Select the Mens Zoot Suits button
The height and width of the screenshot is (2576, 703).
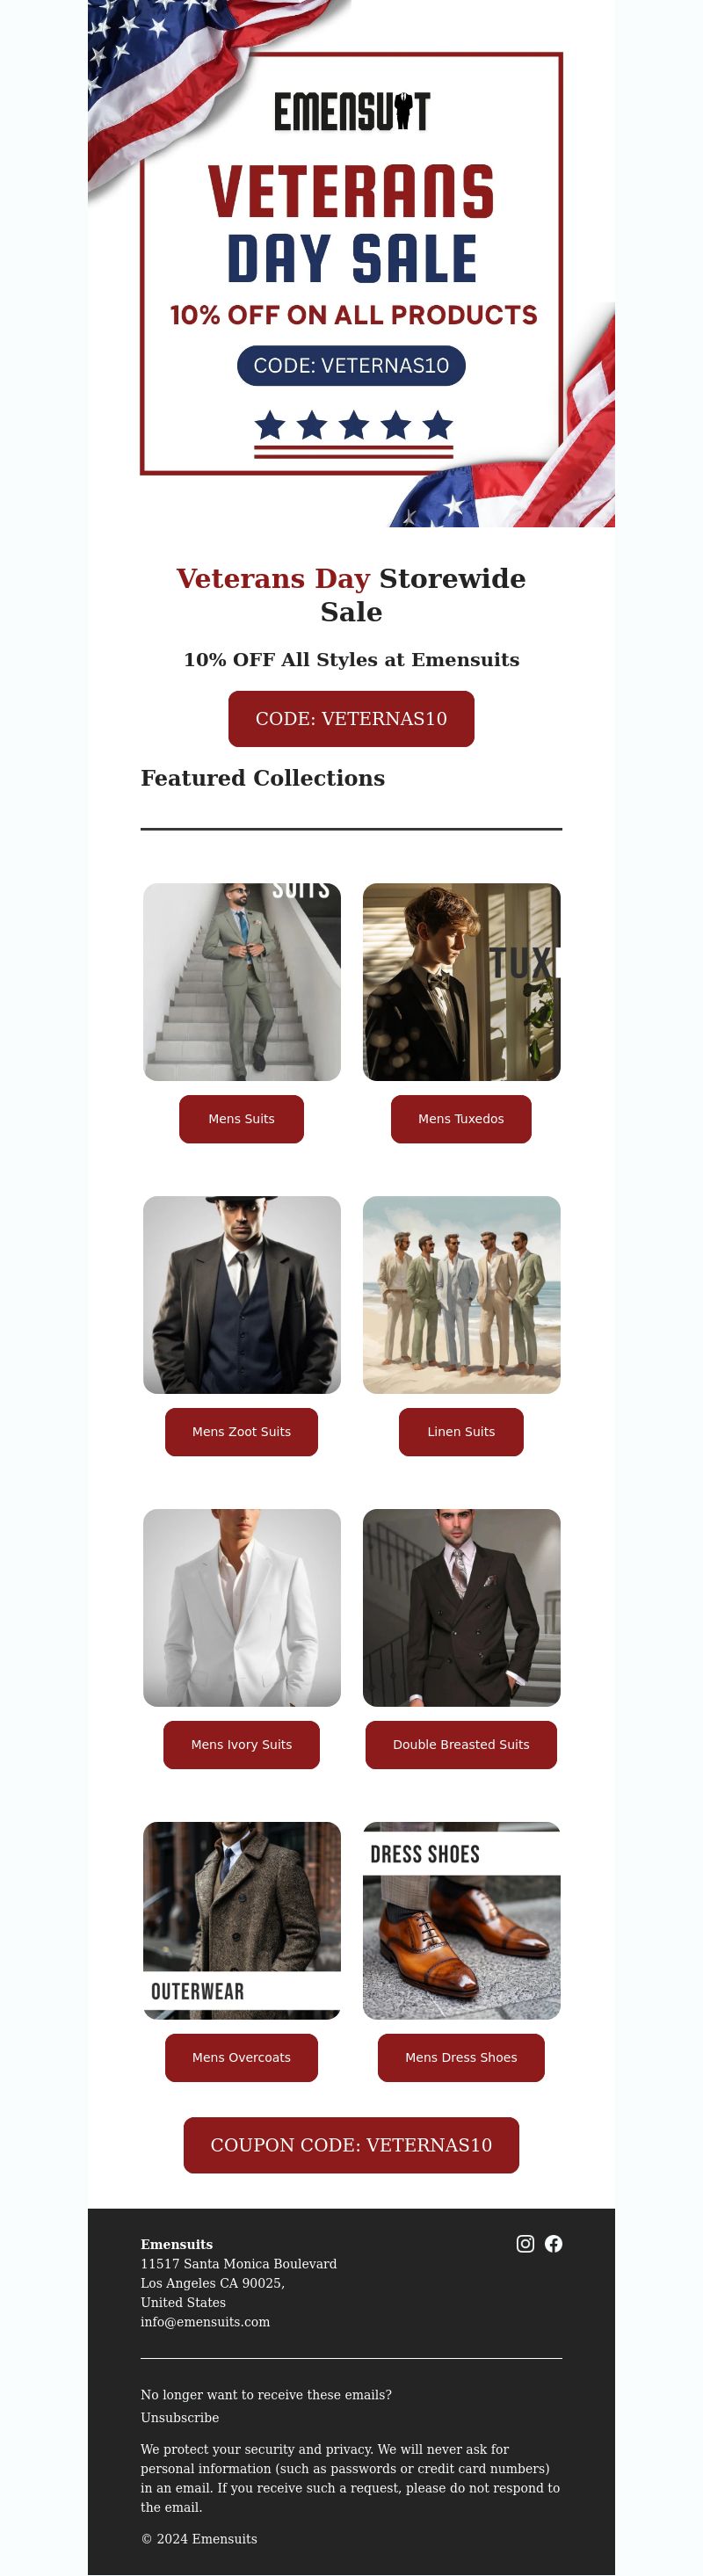[x=241, y=1432]
